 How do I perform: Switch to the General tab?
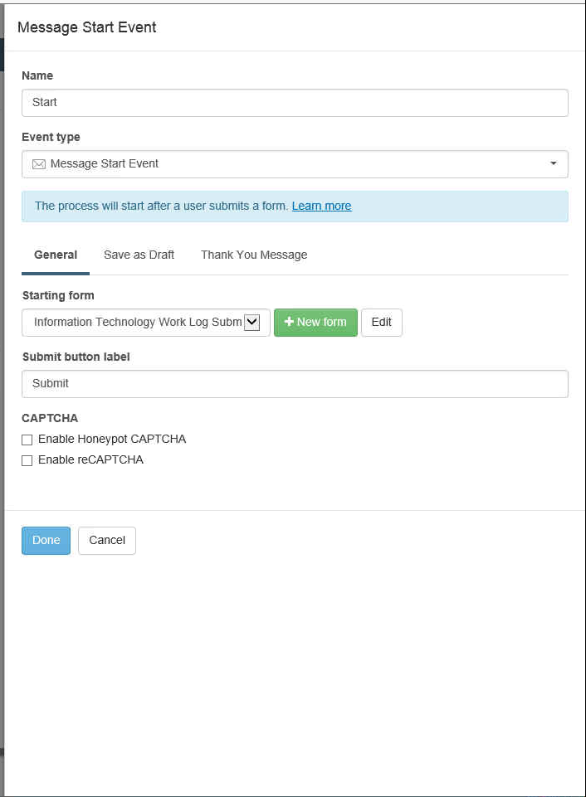56,255
